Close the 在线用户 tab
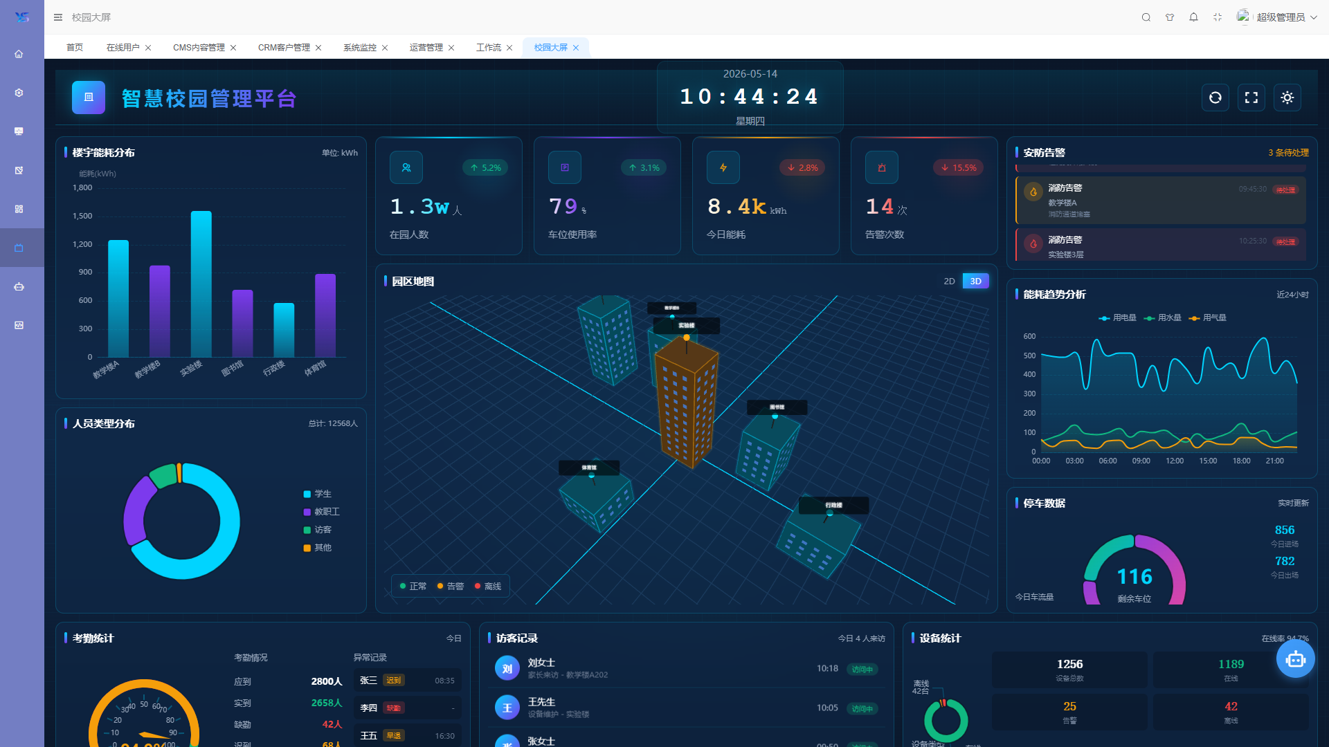 click(x=148, y=48)
